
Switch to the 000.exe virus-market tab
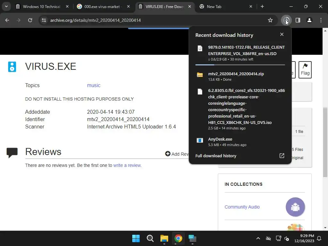pos(102,6)
